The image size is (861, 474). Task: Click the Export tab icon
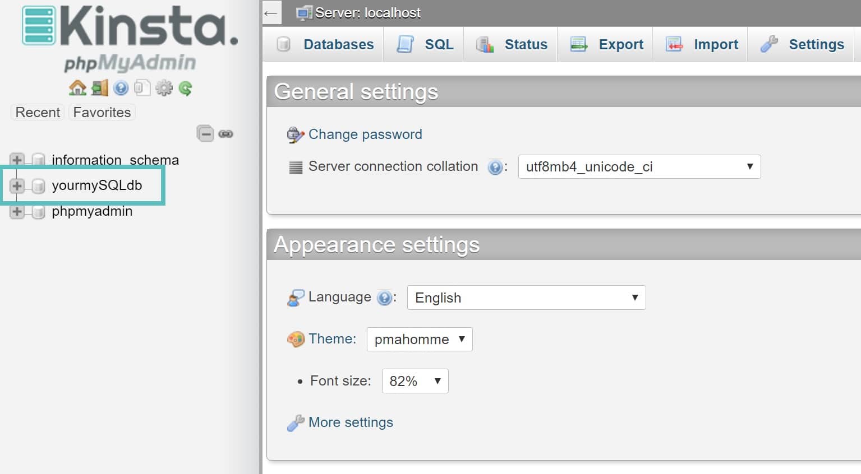tap(578, 44)
